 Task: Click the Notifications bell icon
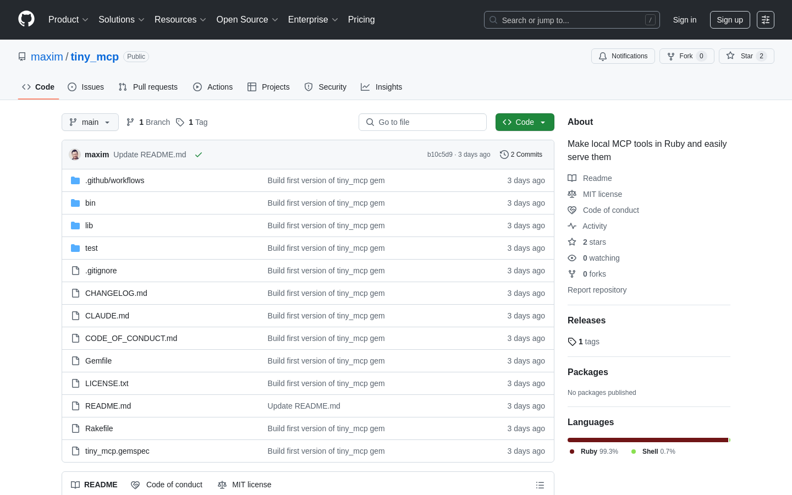tap(603, 56)
